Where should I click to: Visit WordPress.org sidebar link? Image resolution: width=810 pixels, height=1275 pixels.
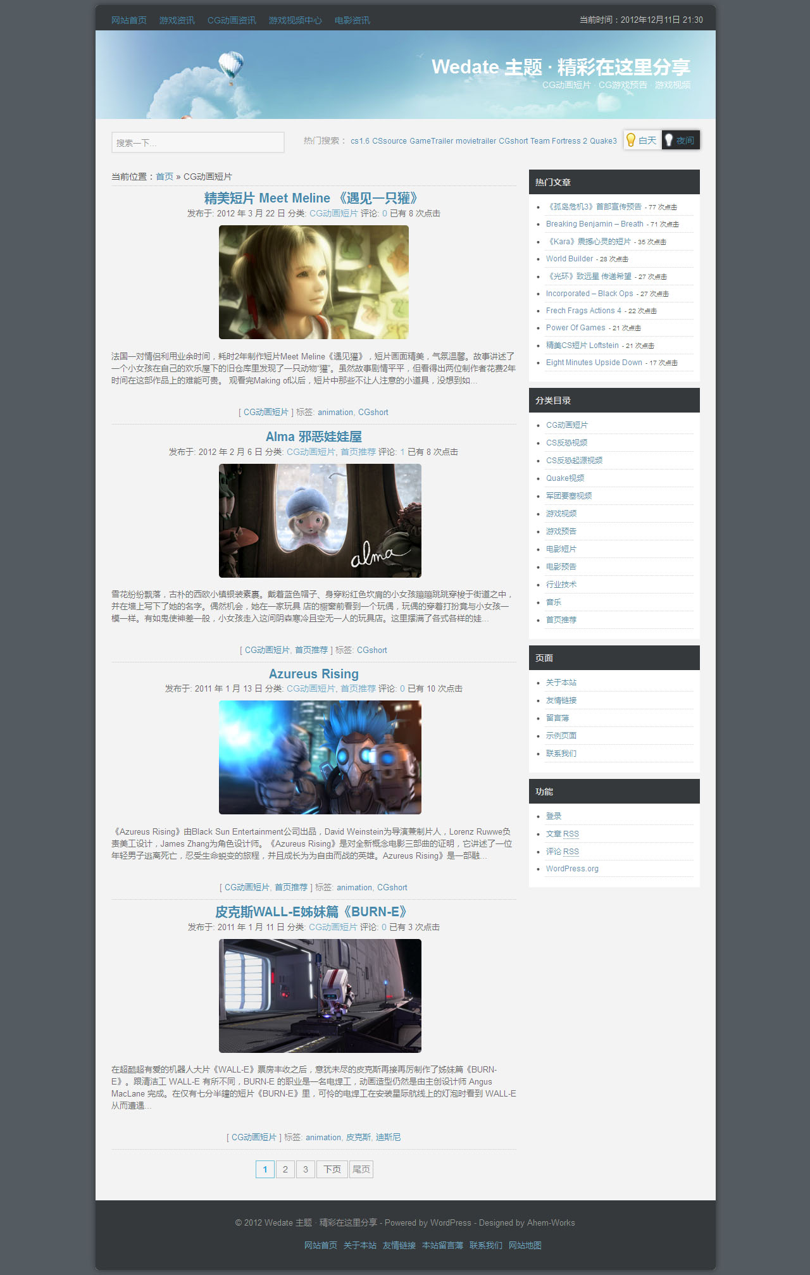[572, 869]
